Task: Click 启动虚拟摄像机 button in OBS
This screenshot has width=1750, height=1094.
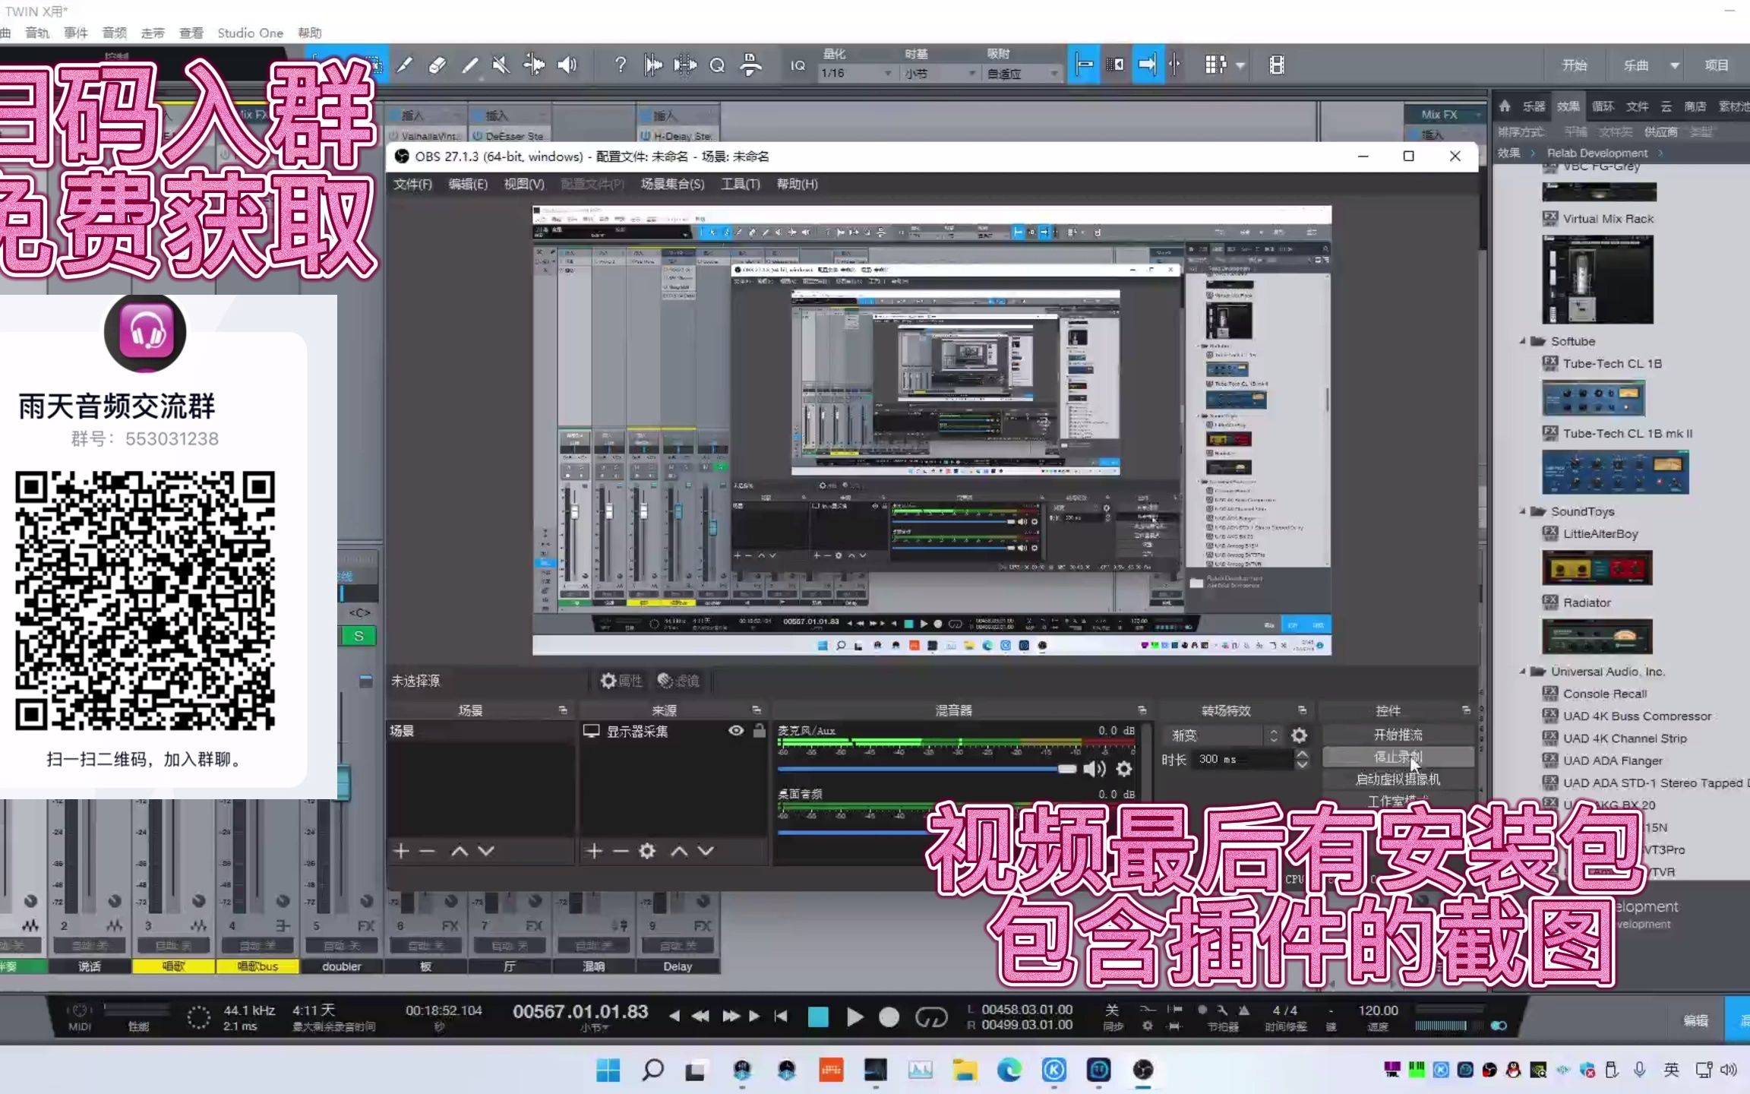Action: click(1398, 779)
